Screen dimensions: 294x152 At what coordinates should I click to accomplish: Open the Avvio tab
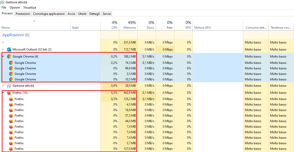tap(71, 14)
